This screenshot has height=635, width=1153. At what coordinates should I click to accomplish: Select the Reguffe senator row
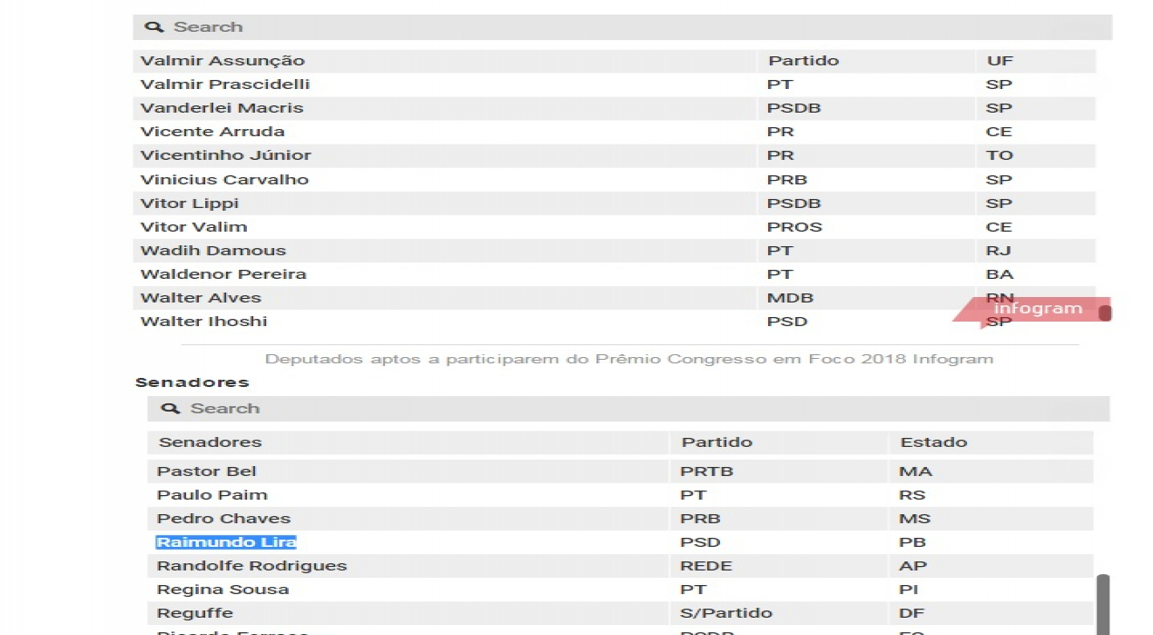194,613
